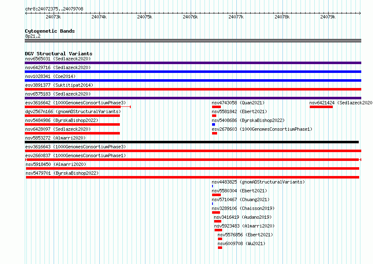
Task: Open esv3616642 (1000GenomesConsortiumPhase3) label
Action: pos(75,103)
